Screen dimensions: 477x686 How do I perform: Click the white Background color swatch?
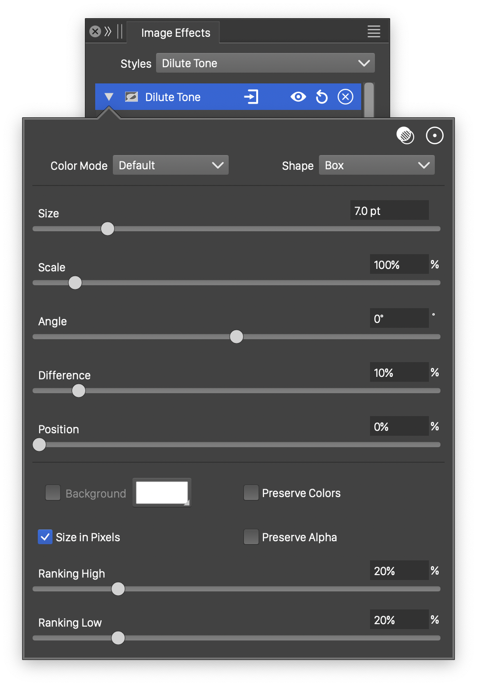[161, 492]
